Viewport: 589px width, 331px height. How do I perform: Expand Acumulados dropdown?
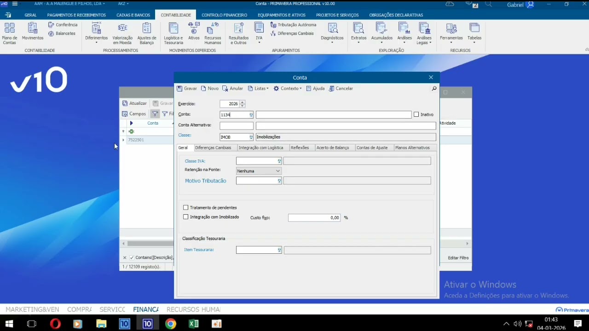pyautogui.click(x=381, y=43)
